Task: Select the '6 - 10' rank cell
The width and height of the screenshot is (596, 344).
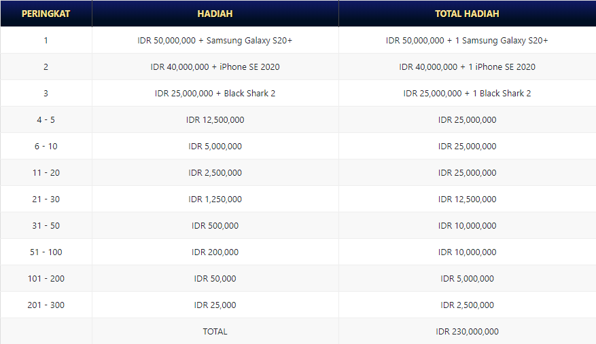Action: pyautogui.click(x=46, y=146)
